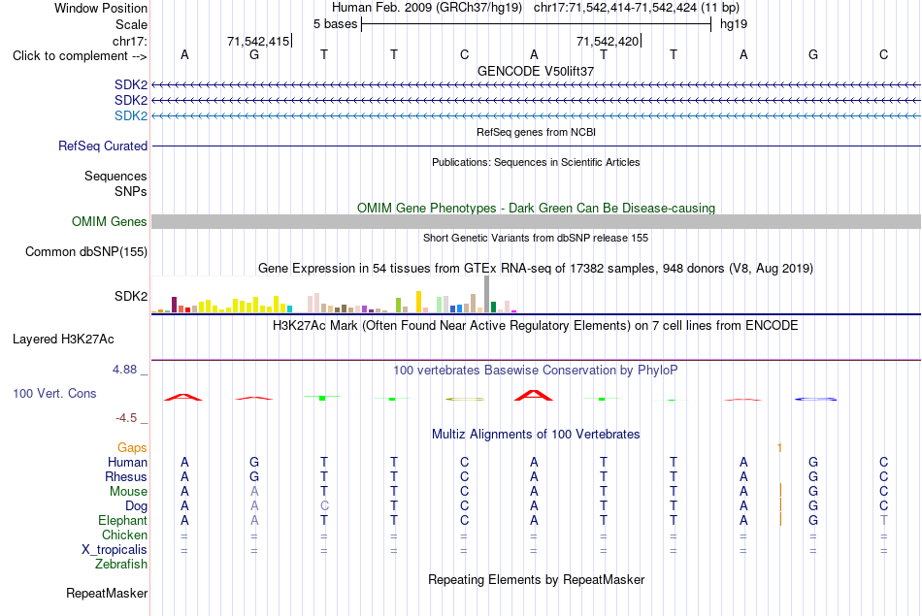Click the SDK2 label beside the GTEx bar chart

pos(131,296)
